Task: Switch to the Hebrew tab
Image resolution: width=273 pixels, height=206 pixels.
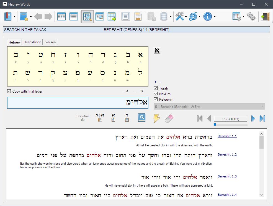Action: click(x=14, y=42)
